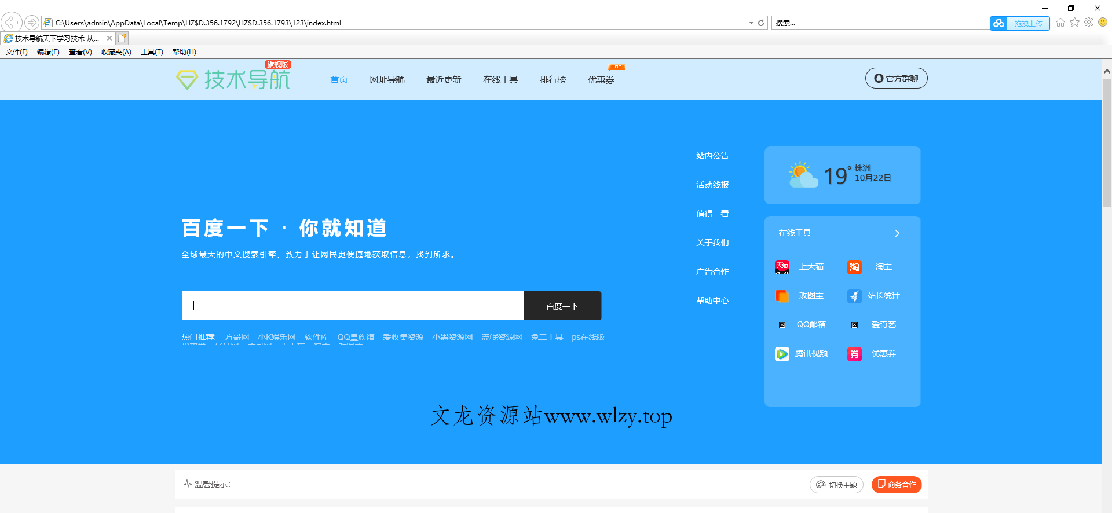The width and height of the screenshot is (1112, 513).
Task: Click the 官方群聊 button
Action: click(x=896, y=78)
